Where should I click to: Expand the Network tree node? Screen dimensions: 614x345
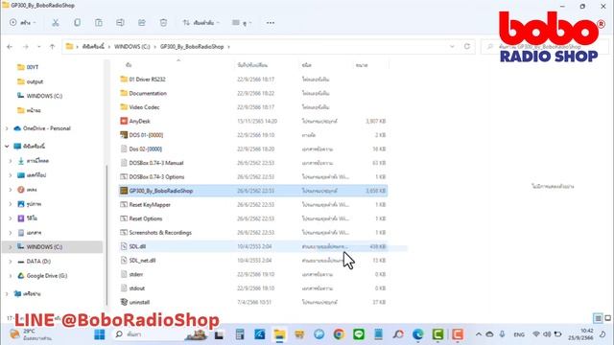[7, 294]
